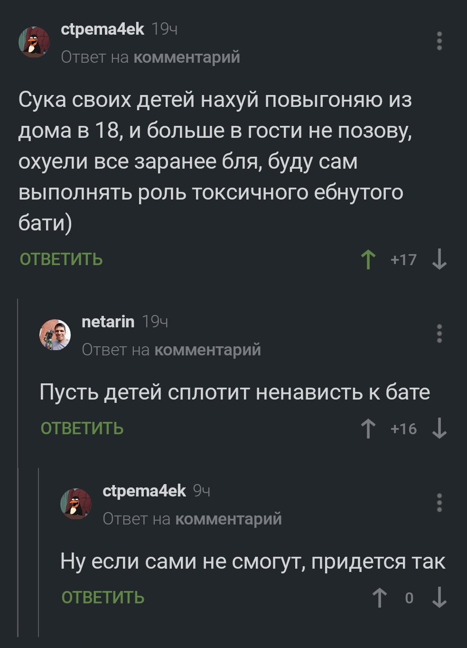Reply to the first ctpema4ek comment
This screenshot has width=467, height=648.
pos(61,259)
